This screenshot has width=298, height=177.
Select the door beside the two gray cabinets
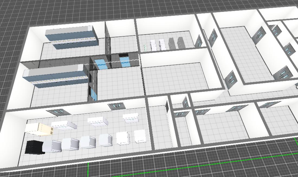point(199,41)
